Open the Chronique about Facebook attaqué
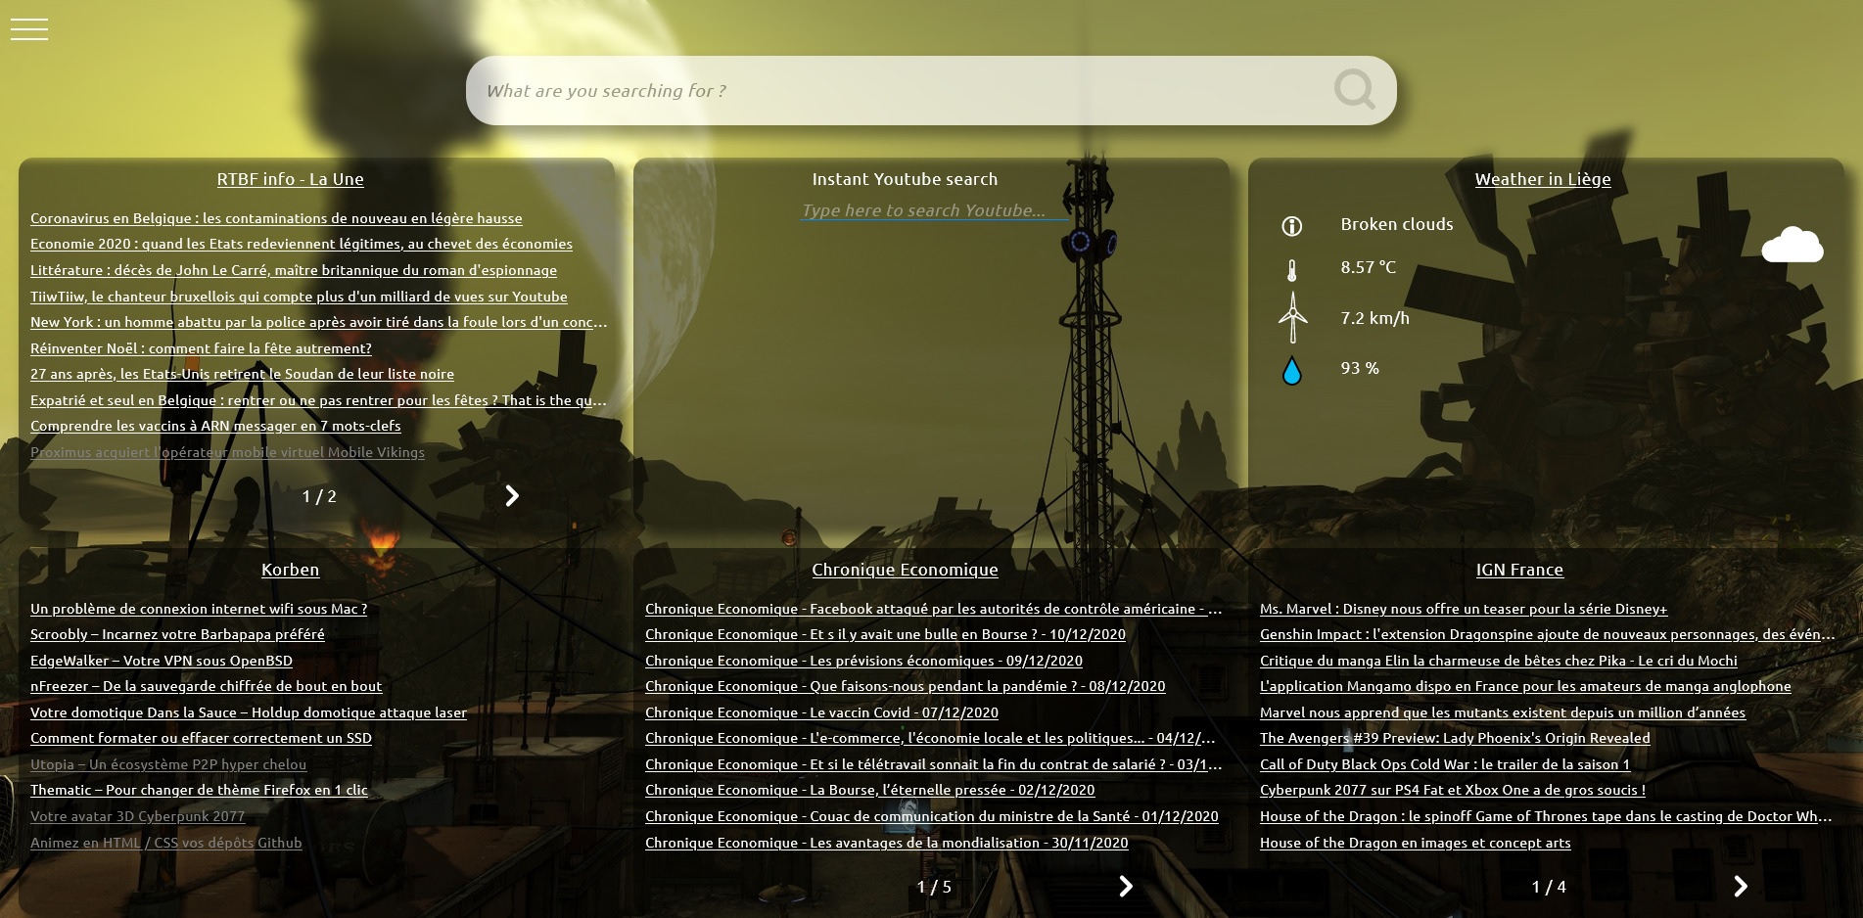Image resolution: width=1863 pixels, height=918 pixels. [934, 609]
